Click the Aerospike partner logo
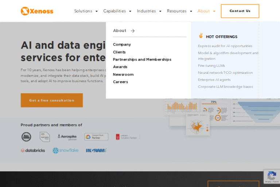This screenshot has height=187, width=280. 67,137
